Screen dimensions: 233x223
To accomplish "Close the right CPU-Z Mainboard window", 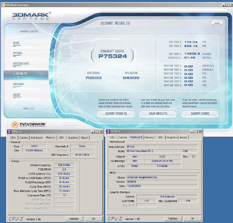I will click(x=200, y=131).
